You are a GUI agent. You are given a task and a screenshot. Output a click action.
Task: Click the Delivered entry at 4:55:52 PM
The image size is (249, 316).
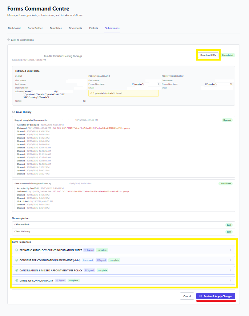pos(73,128)
